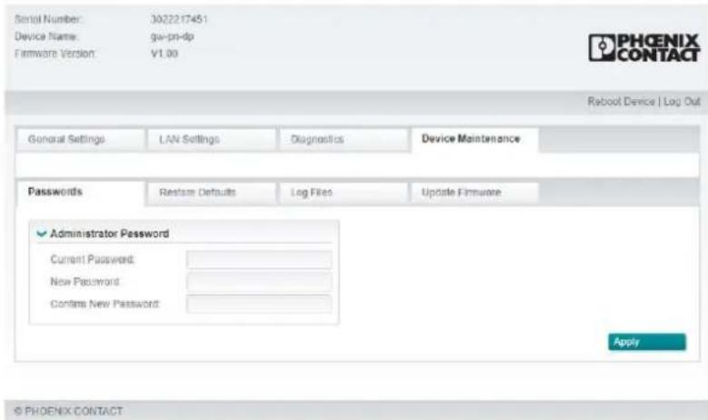Select the firmware version V1.00
The image size is (708, 420).
coord(164,54)
